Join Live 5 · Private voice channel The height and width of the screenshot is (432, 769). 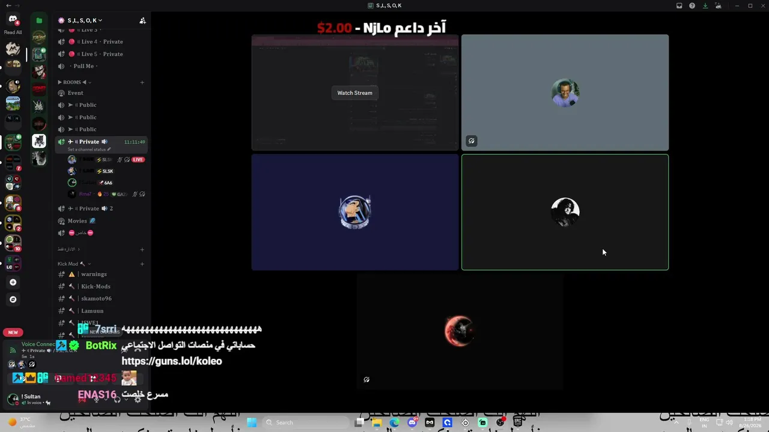pyautogui.click(x=101, y=54)
